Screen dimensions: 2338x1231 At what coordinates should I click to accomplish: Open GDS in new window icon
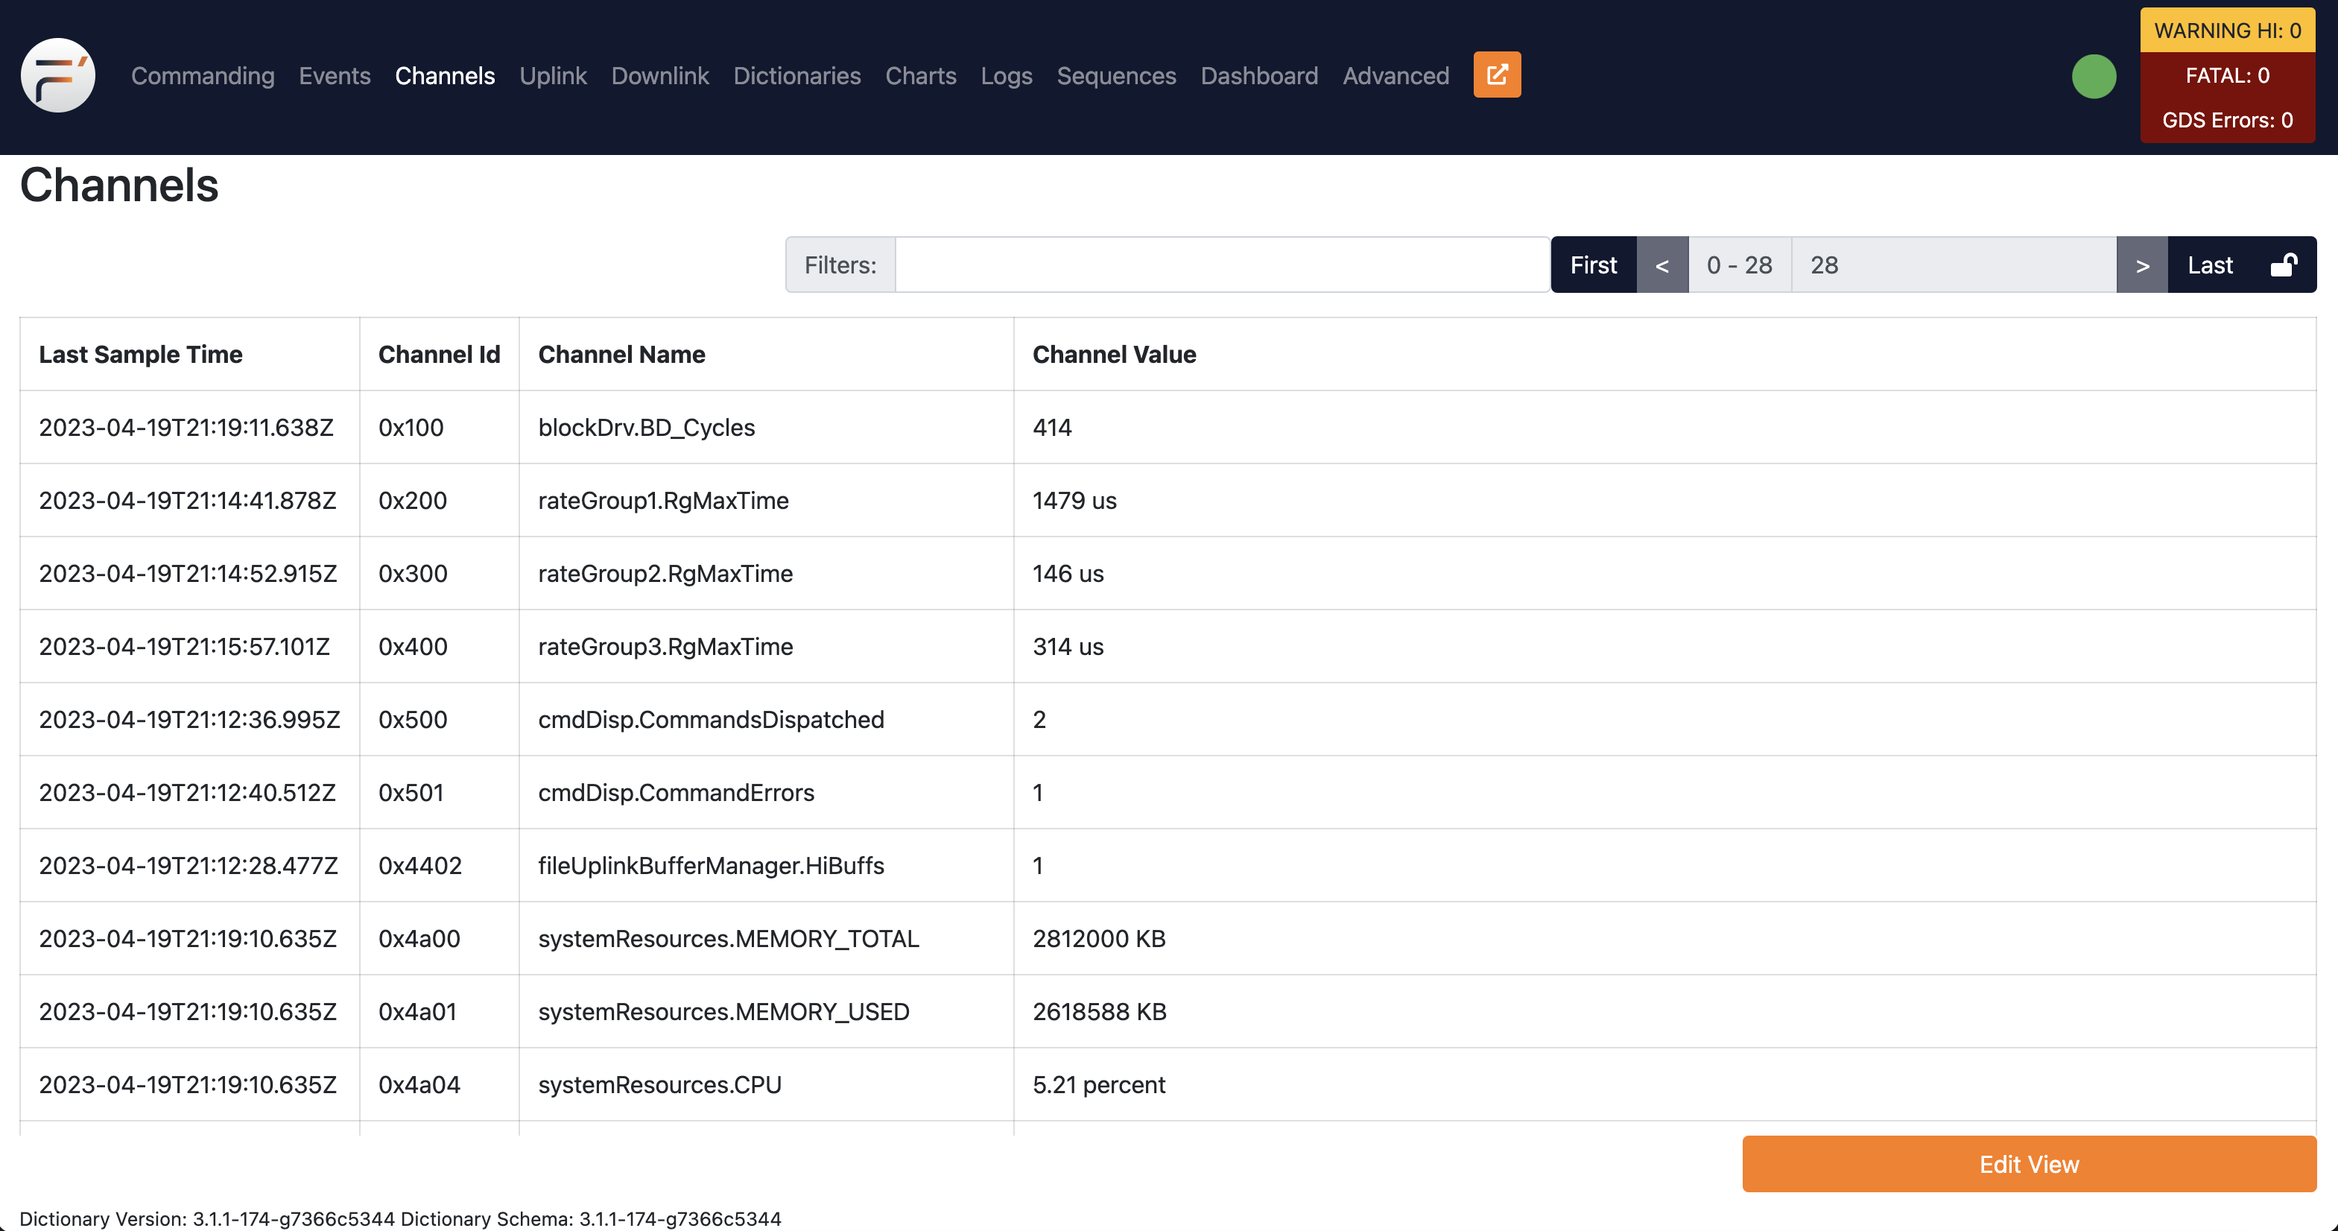[1497, 75]
